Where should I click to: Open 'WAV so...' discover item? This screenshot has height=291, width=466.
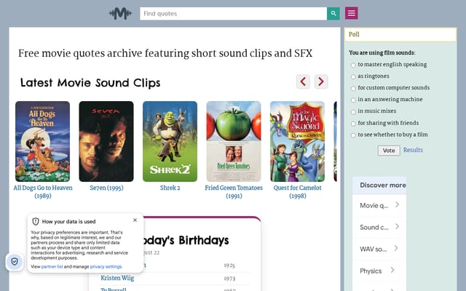[379, 249]
